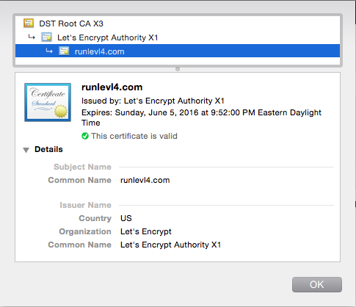
Task: Click the Issuer Organization value Let's Encrypt
Action: tap(146, 231)
